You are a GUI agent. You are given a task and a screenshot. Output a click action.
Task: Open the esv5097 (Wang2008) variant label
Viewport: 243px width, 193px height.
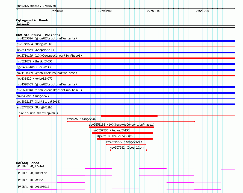point(82,119)
